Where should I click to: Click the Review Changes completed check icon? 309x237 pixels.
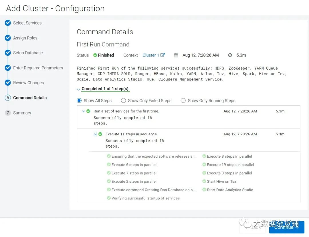pos(8,83)
